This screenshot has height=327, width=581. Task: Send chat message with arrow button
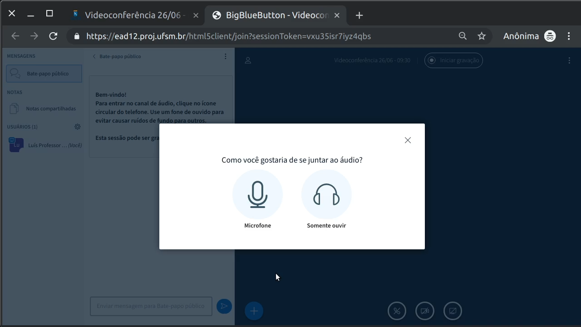coord(224,306)
